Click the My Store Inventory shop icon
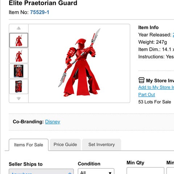174x174 pixels. pos(141,80)
